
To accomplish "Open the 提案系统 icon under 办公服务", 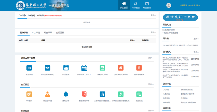I will click(139, 94).
